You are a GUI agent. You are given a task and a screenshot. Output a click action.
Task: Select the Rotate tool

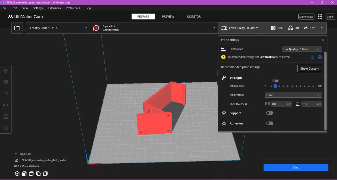coord(6,94)
